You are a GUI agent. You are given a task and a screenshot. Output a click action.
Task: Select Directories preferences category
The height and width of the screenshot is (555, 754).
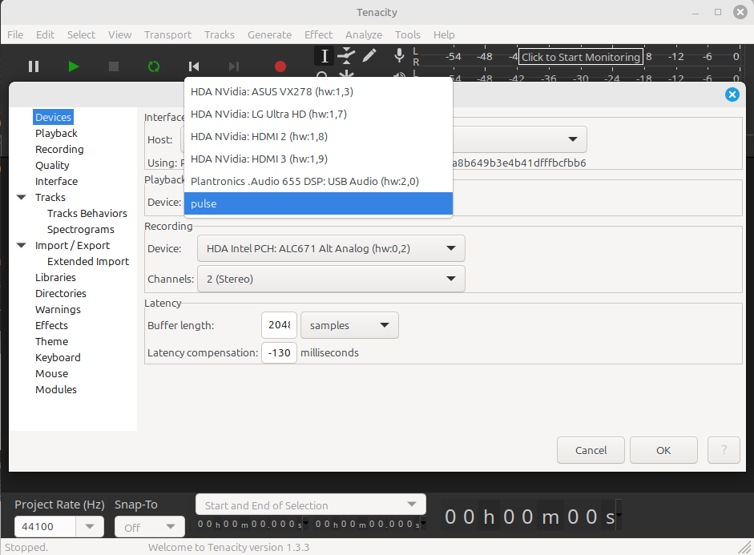click(x=61, y=293)
